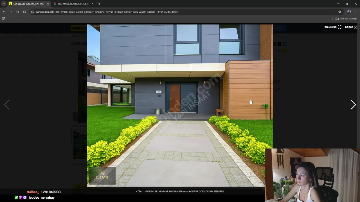Switch to Otel MANİCİ KASRI tab
This screenshot has width=360, height=202.
click(73, 4)
